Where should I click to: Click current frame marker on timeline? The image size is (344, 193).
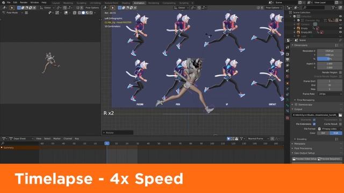click(x=107, y=143)
